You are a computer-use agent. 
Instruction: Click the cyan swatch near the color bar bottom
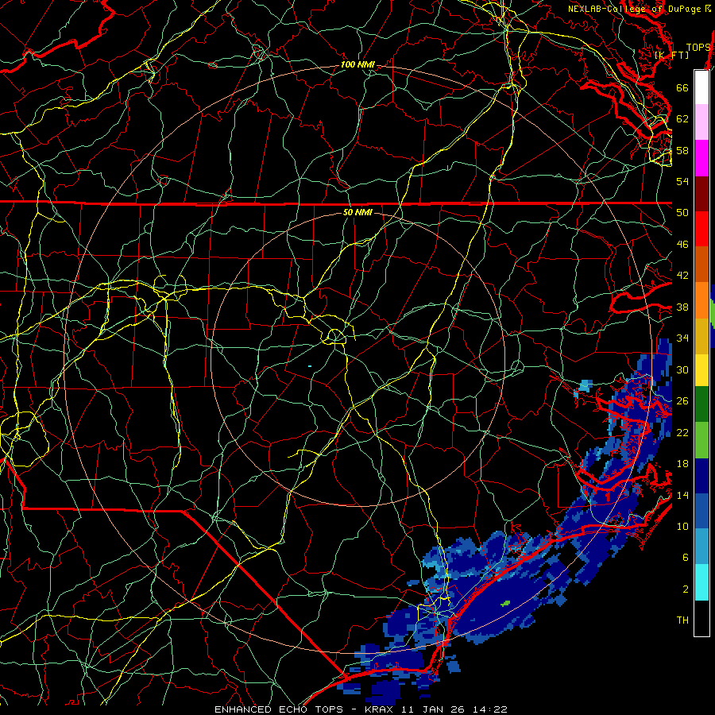point(701,582)
